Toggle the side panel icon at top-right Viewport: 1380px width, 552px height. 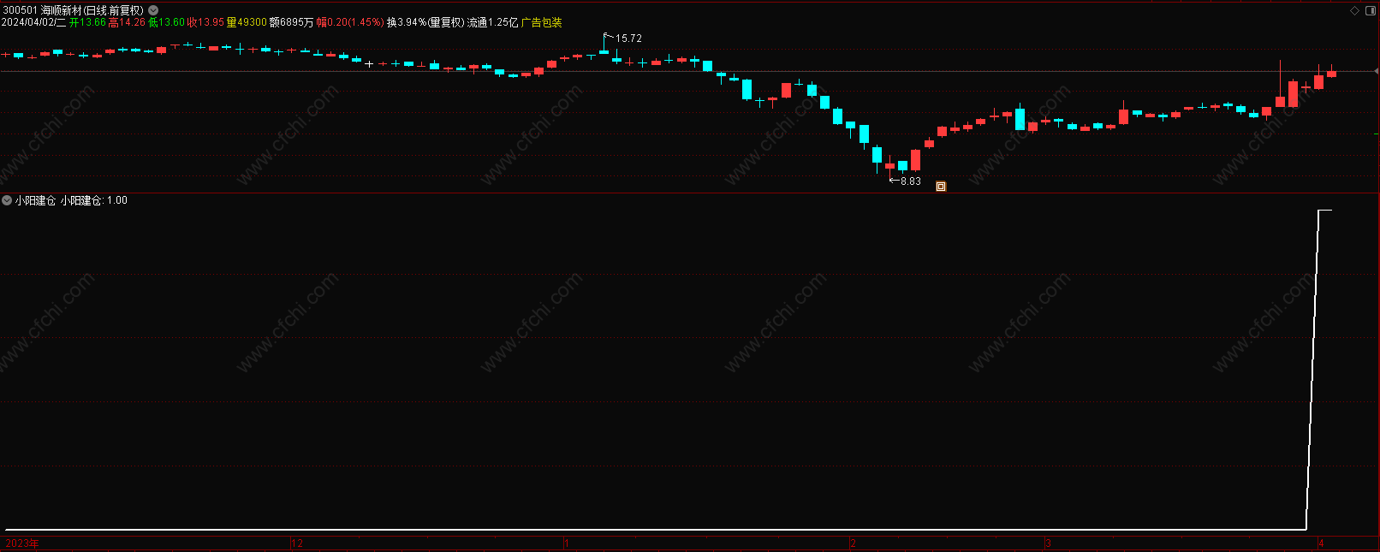pos(1369,10)
